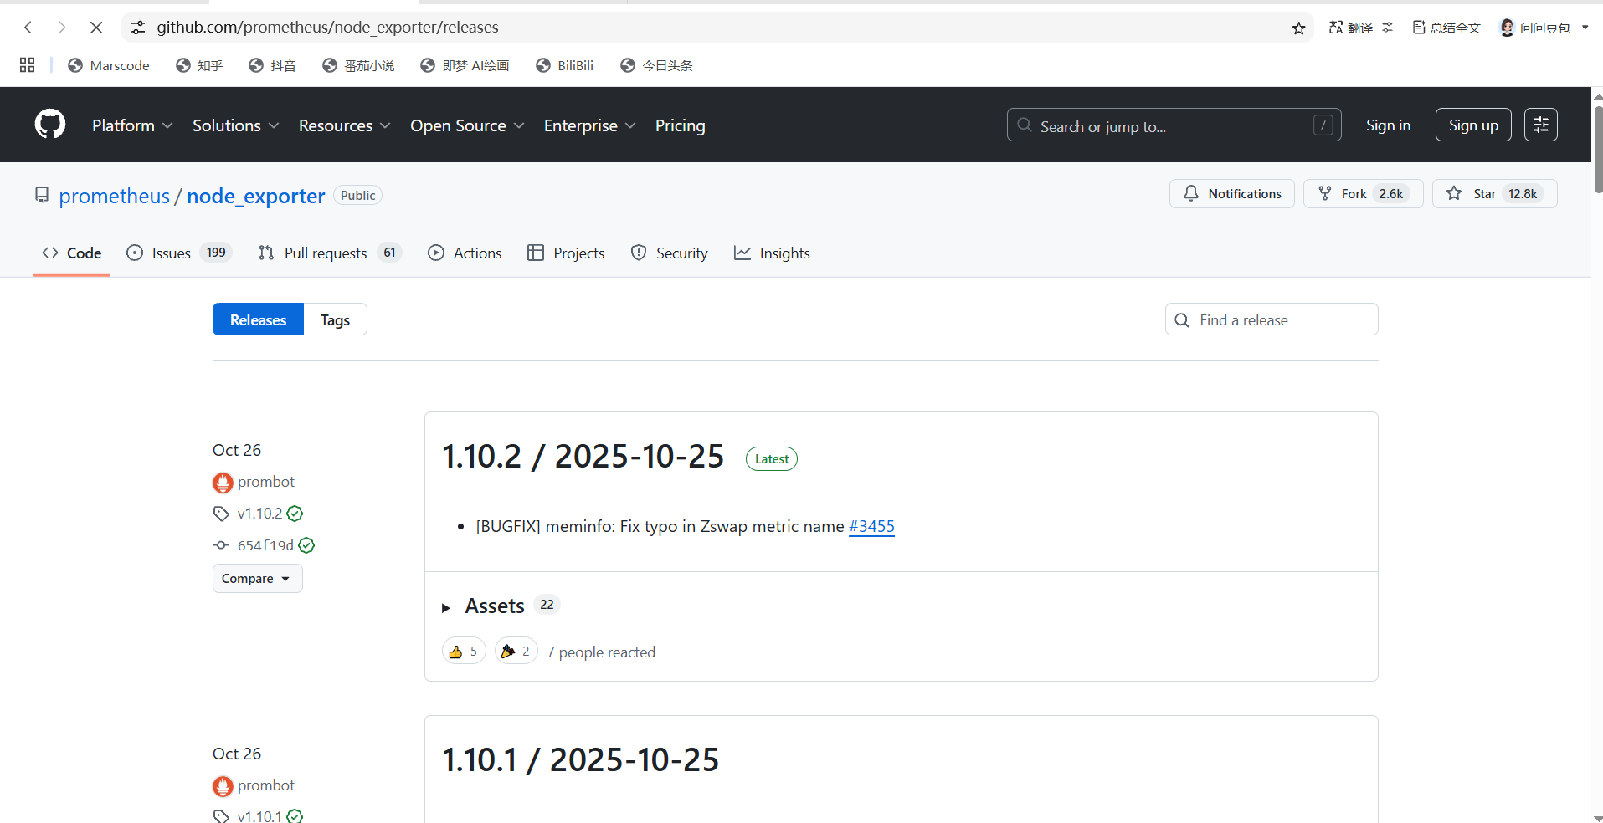Open the prometheus organization link
The width and height of the screenshot is (1603, 823).
point(114,196)
